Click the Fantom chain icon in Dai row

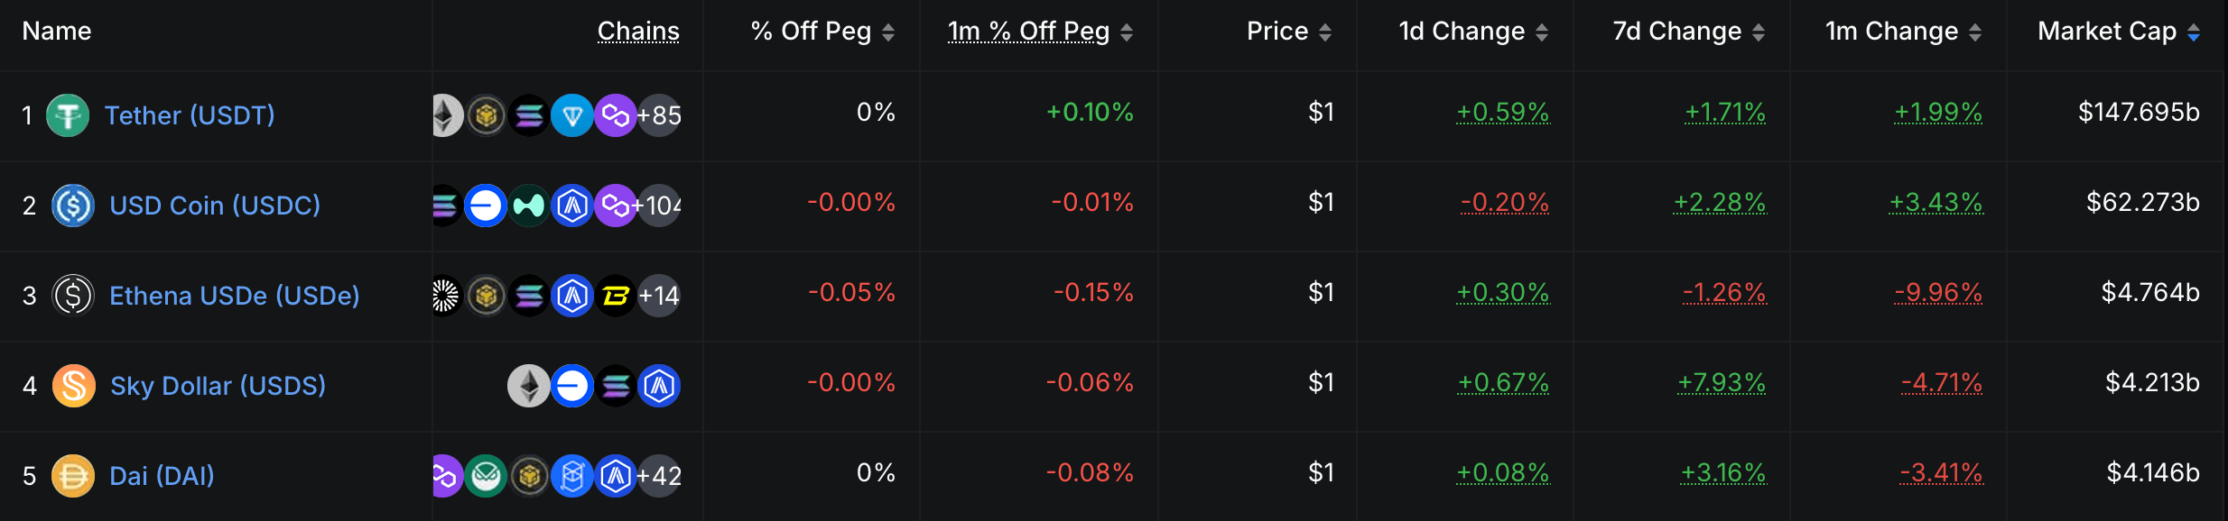[x=571, y=476]
